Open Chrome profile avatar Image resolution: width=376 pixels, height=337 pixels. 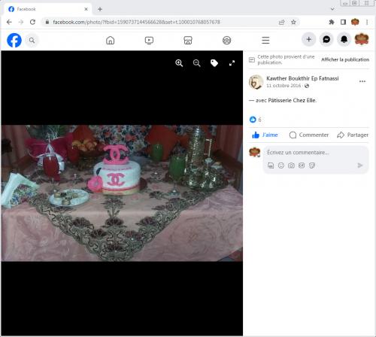355,22
